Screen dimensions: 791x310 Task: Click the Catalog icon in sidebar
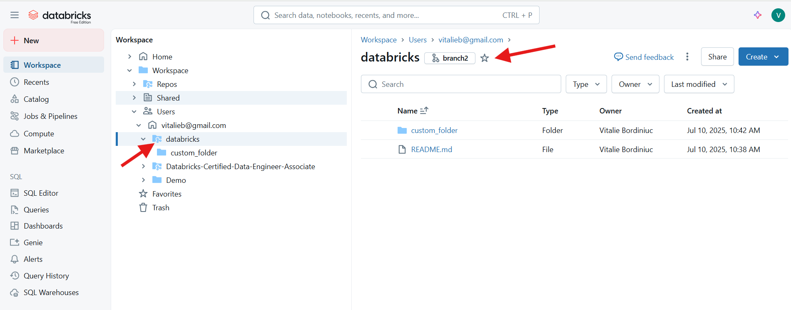[15, 99]
